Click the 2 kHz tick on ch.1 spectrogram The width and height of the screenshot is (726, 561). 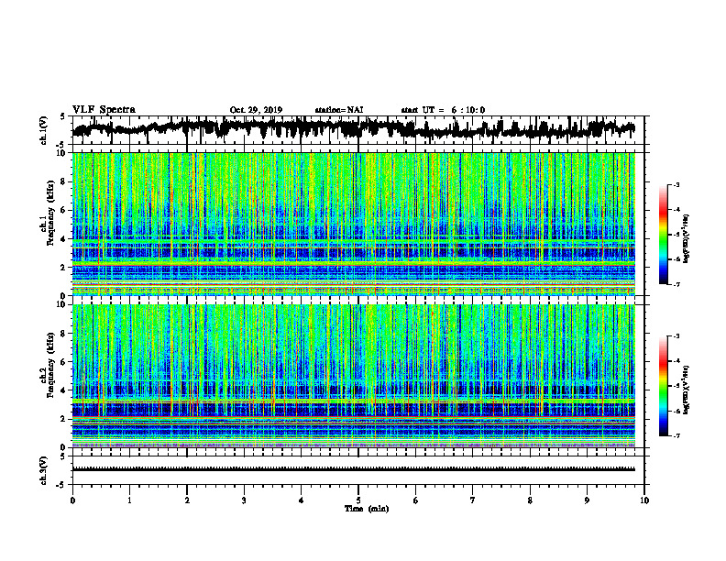pos(64,268)
